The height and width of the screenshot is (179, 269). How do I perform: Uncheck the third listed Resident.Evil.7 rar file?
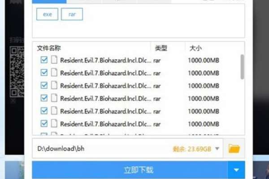click(x=44, y=85)
